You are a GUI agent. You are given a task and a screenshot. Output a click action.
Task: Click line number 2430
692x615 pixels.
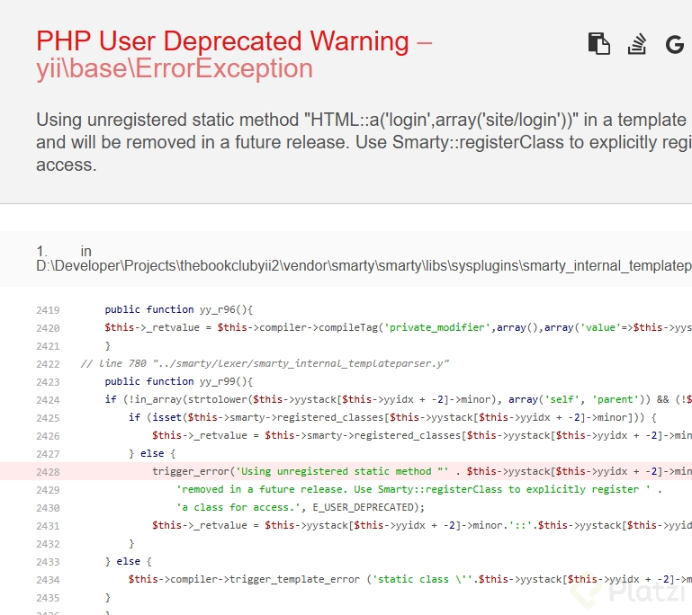[48, 508]
